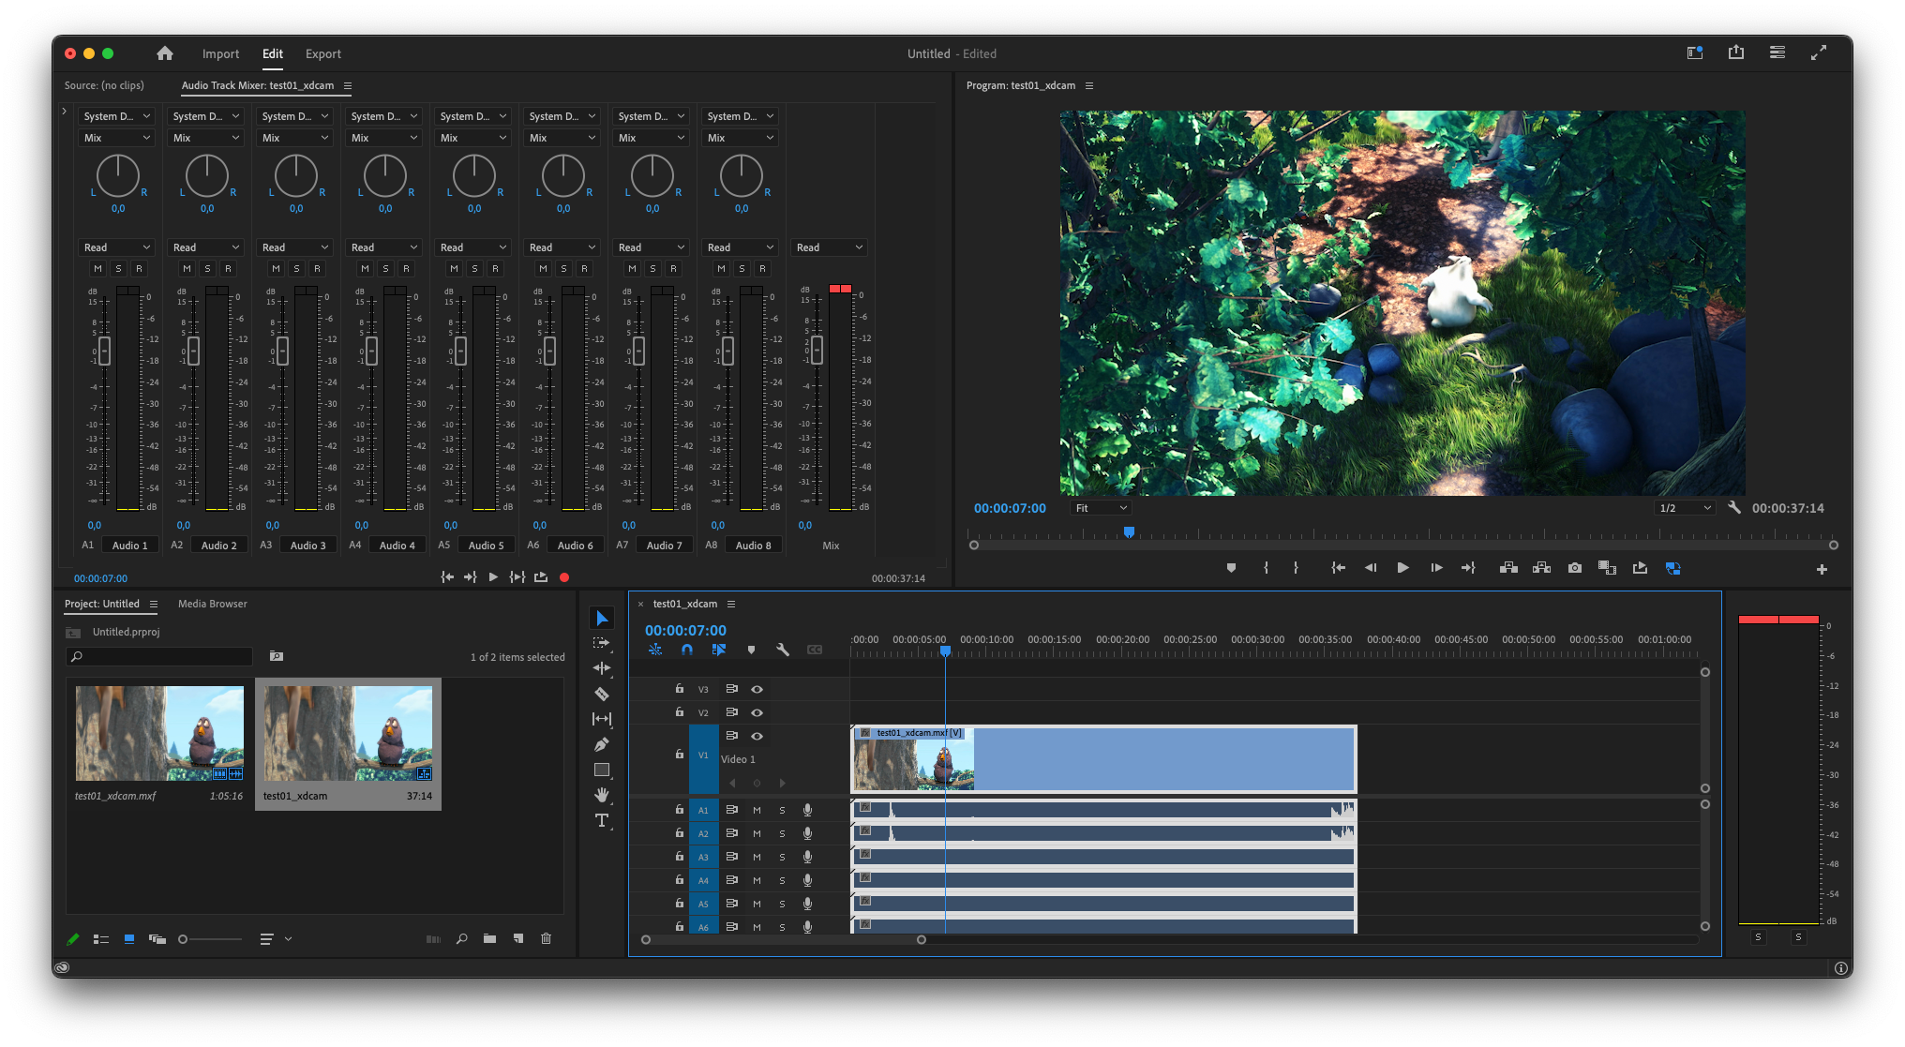The height and width of the screenshot is (1047, 1905).
Task: Open the Media Browser tab
Action: (x=213, y=604)
